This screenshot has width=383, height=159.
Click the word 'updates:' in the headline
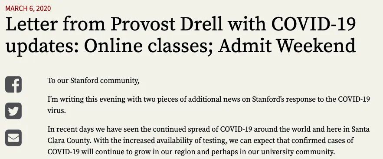click(x=42, y=46)
